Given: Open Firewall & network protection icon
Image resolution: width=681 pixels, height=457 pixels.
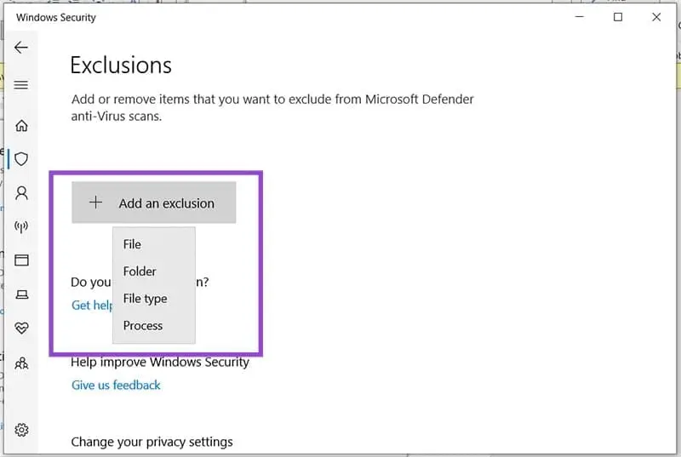Looking at the screenshot, I should 21,226.
